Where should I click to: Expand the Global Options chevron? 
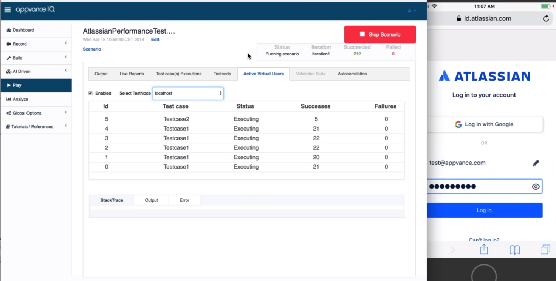pyautogui.click(x=65, y=112)
